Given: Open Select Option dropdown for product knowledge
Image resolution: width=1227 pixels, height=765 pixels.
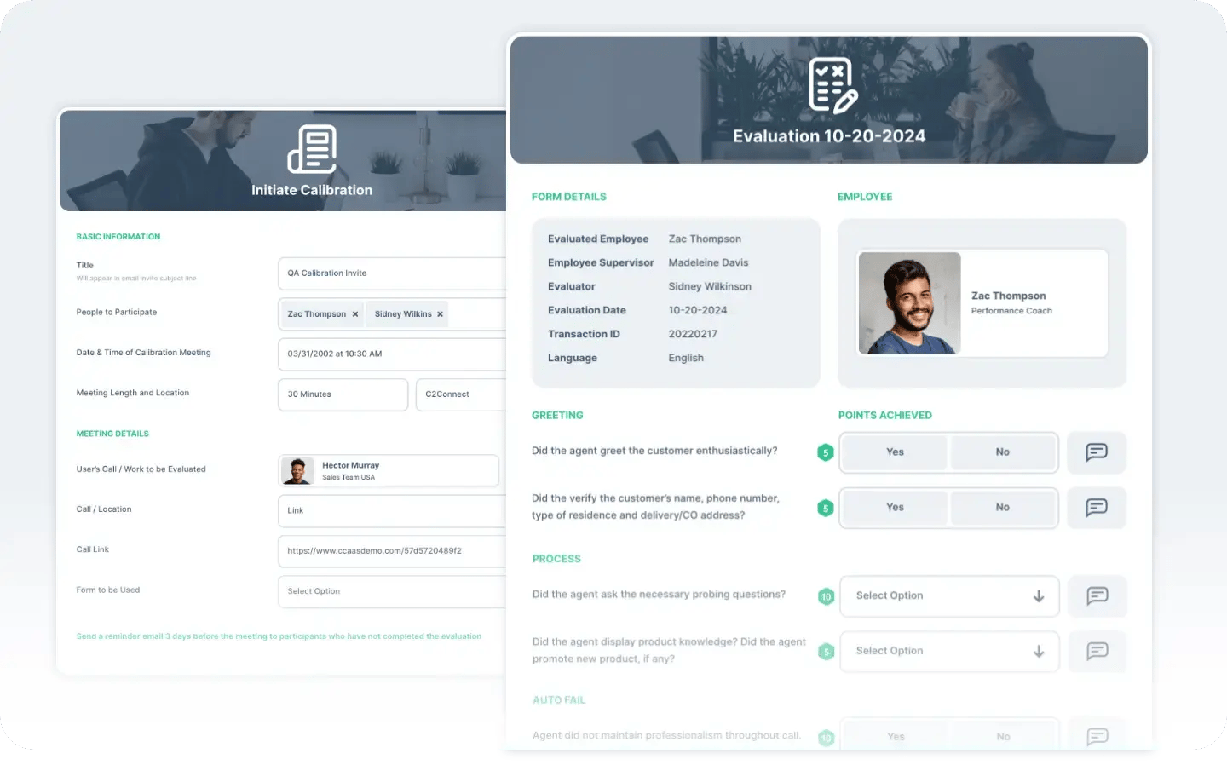Looking at the screenshot, I should pos(949,652).
